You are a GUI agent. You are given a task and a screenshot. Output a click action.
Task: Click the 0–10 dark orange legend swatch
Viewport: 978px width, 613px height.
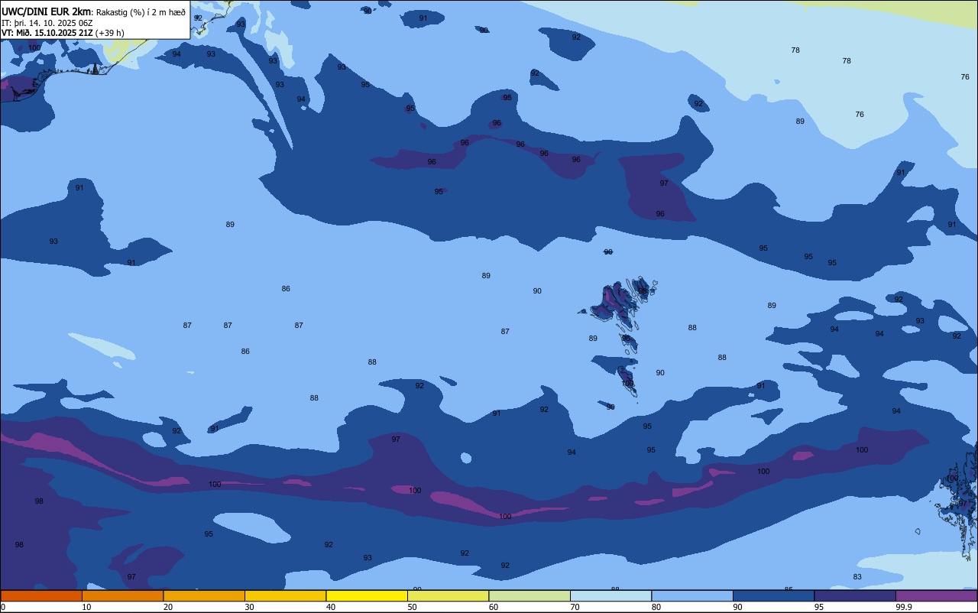(x=41, y=596)
